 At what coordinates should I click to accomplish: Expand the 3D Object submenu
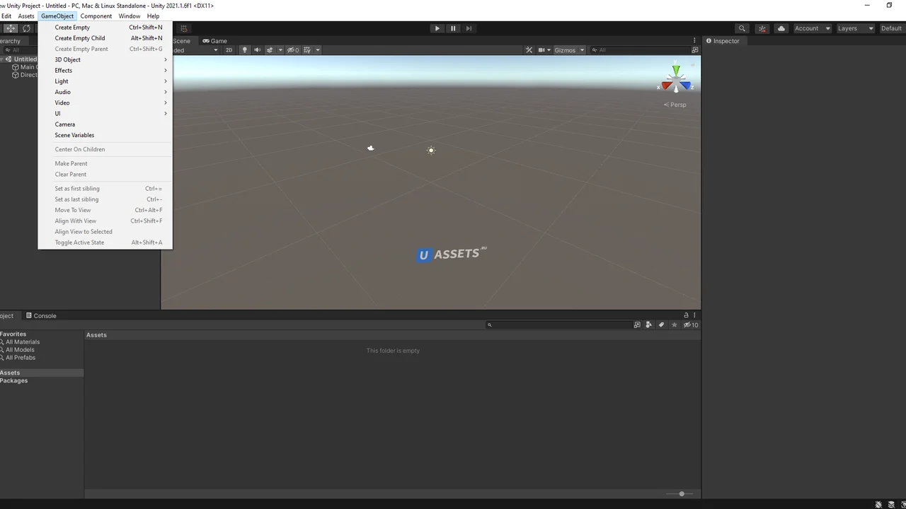point(105,59)
